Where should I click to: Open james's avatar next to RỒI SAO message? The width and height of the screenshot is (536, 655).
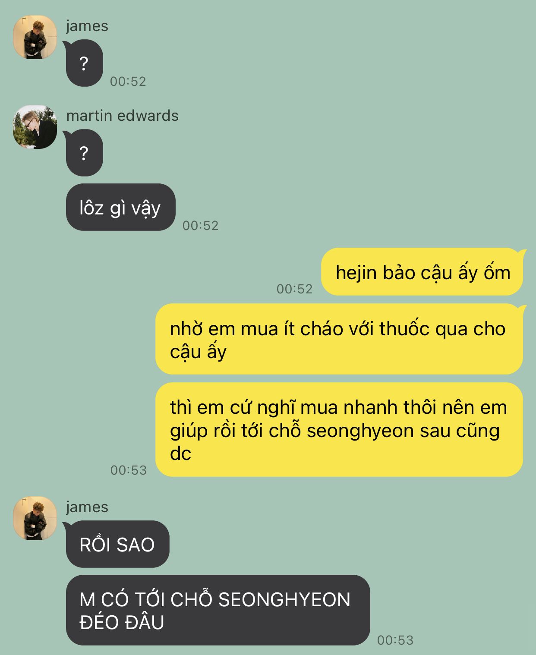[35, 518]
